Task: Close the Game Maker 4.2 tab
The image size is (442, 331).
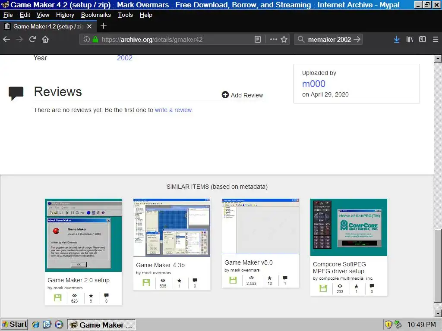Action: (89, 26)
